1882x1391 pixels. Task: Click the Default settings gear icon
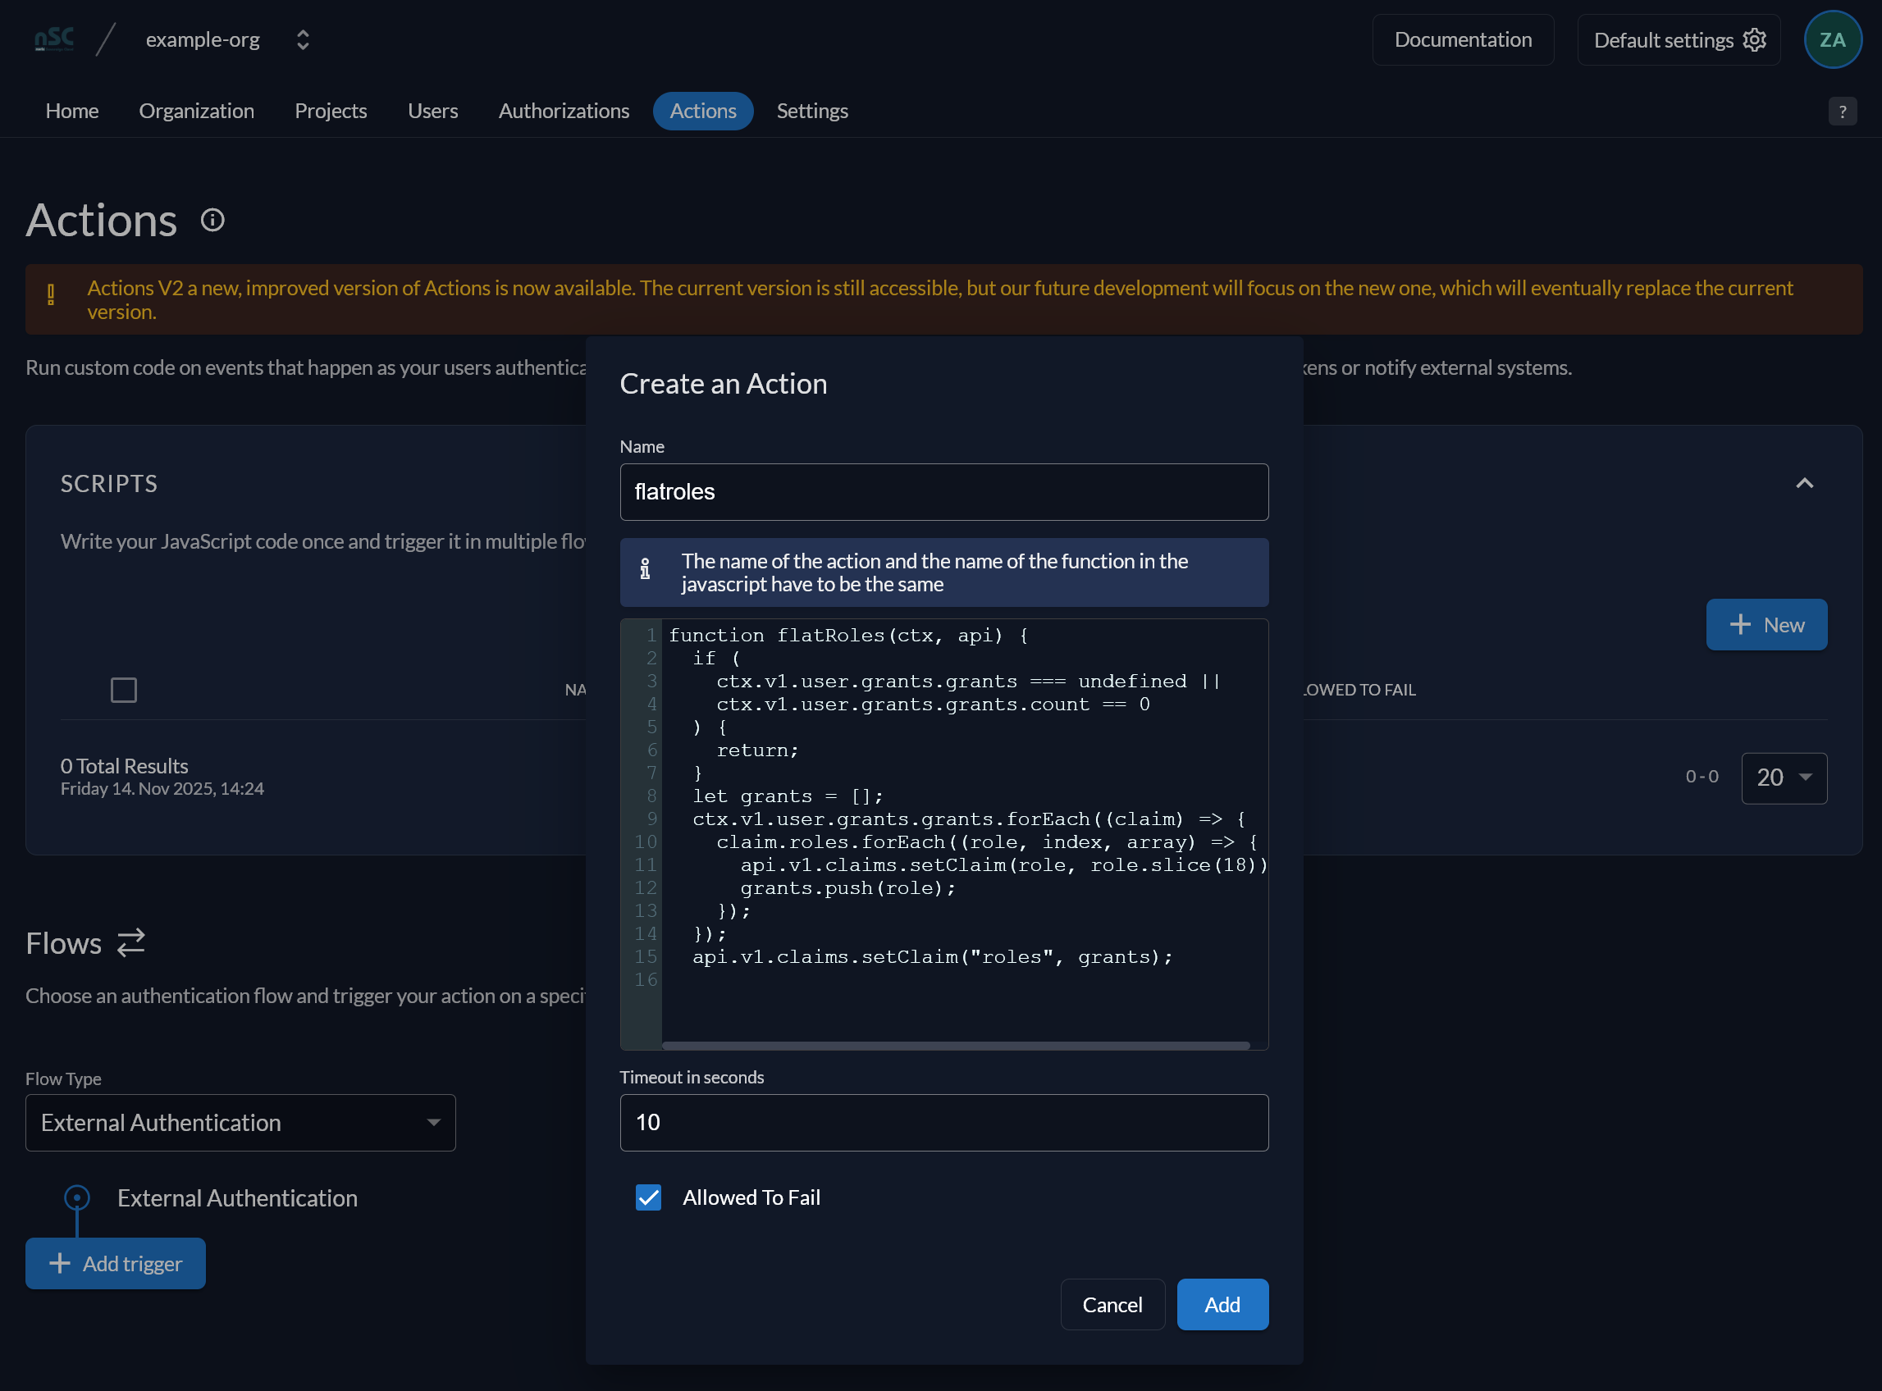point(1755,39)
